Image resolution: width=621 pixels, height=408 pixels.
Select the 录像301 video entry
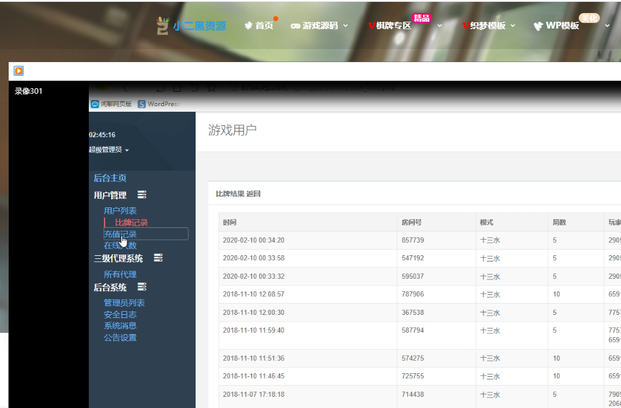point(29,91)
